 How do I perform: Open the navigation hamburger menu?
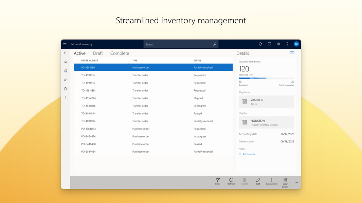[65, 44]
